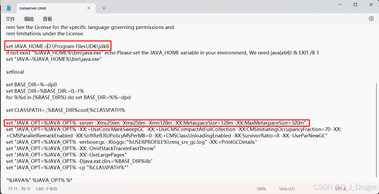Click the 行 17, 列 15 cursor position indicator
This screenshot has width=379, height=194.
point(19,189)
